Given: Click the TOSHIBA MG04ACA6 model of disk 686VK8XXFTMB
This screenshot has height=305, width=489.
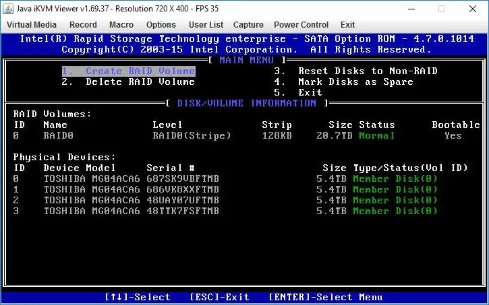Looking at the screenshot, I should click(x=92, y=190).
